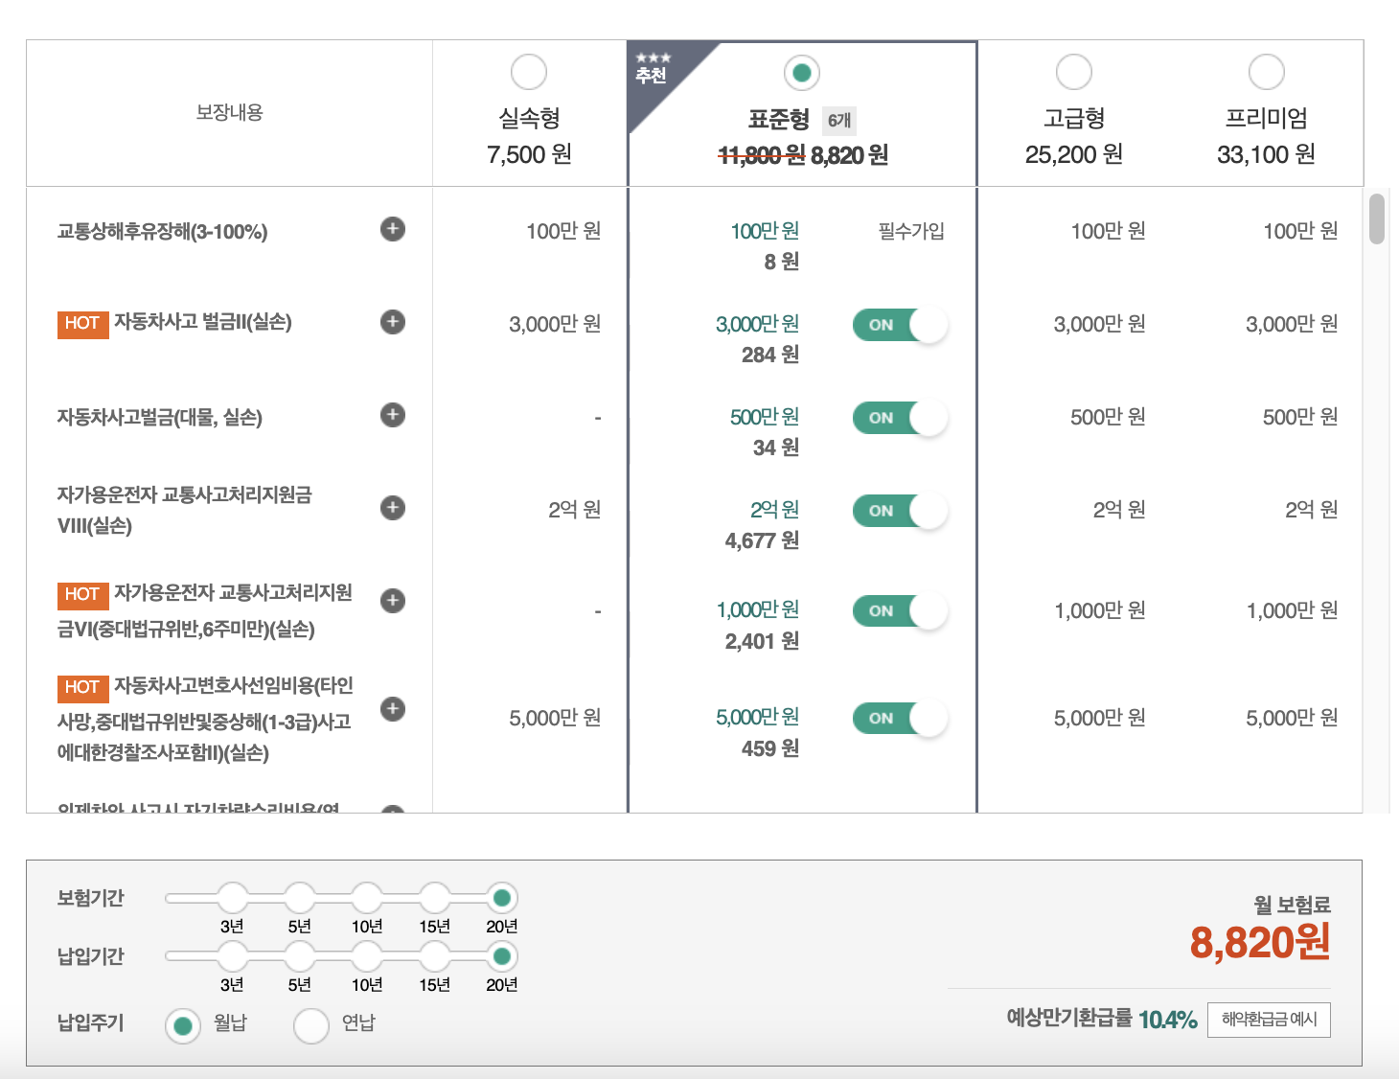Click 5,000만 원 in 프리미엄 column
Image resolution: width=1399 pixels, height=1079 pixels.
pos(1292,718)
